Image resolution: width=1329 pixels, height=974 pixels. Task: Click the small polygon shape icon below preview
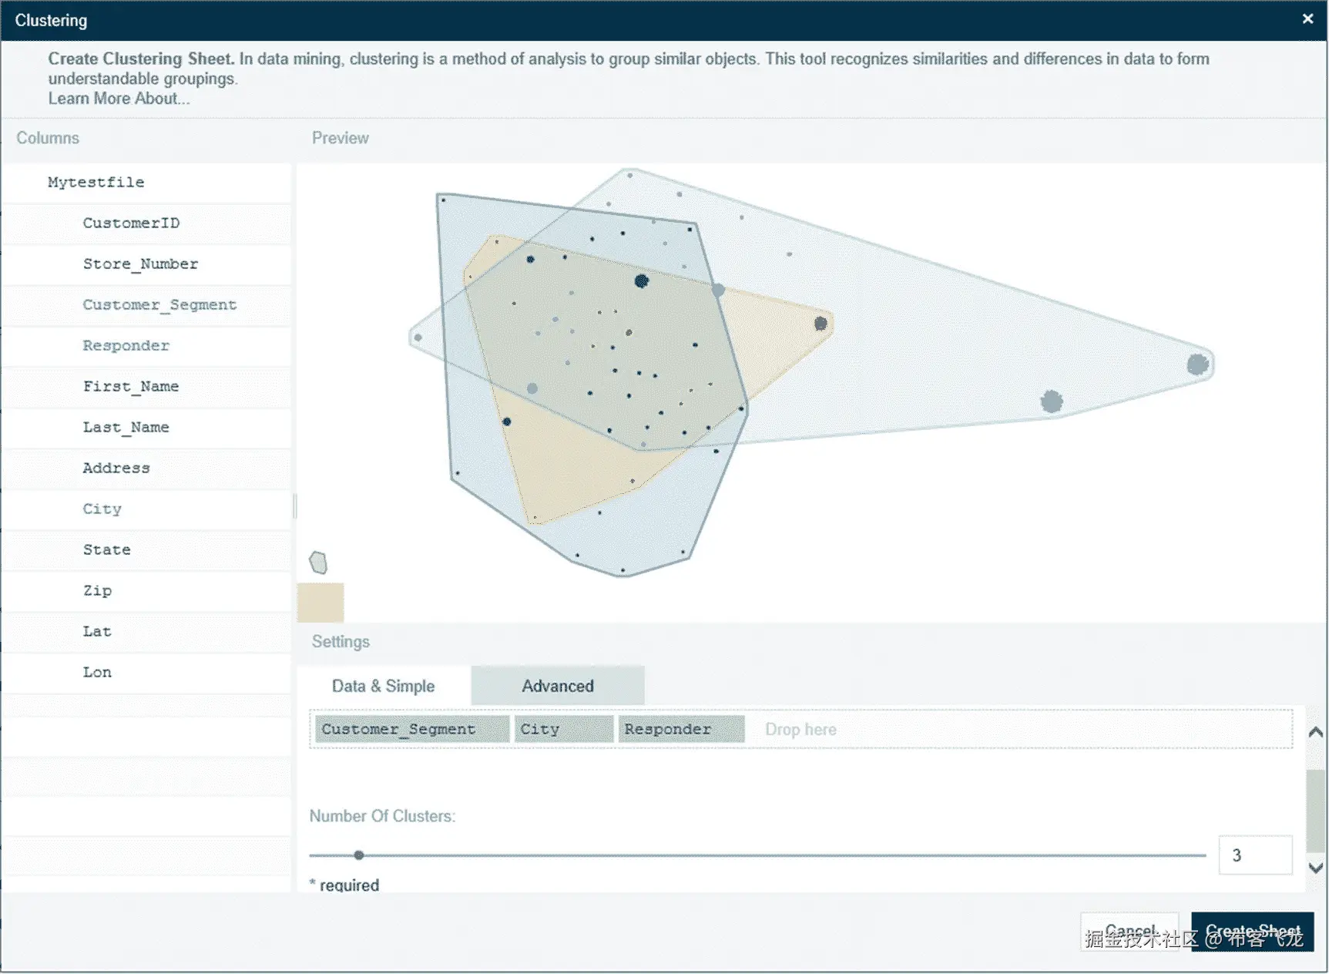318,563
